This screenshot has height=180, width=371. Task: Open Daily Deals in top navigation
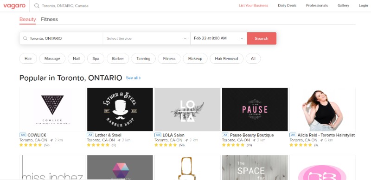pos(287,6)
